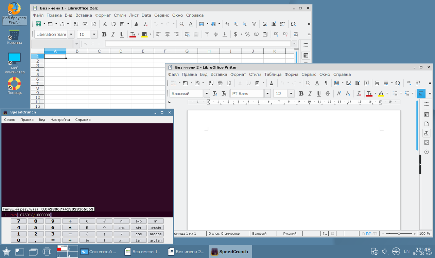Apply percent format in Calc toolbar
This screenshot has width=435, height=258.
(x=247, y=34)
